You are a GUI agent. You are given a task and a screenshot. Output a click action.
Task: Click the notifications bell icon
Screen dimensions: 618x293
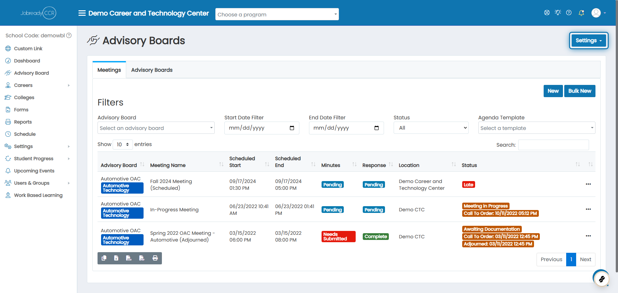pyautogui.click(x=581, y=13)
